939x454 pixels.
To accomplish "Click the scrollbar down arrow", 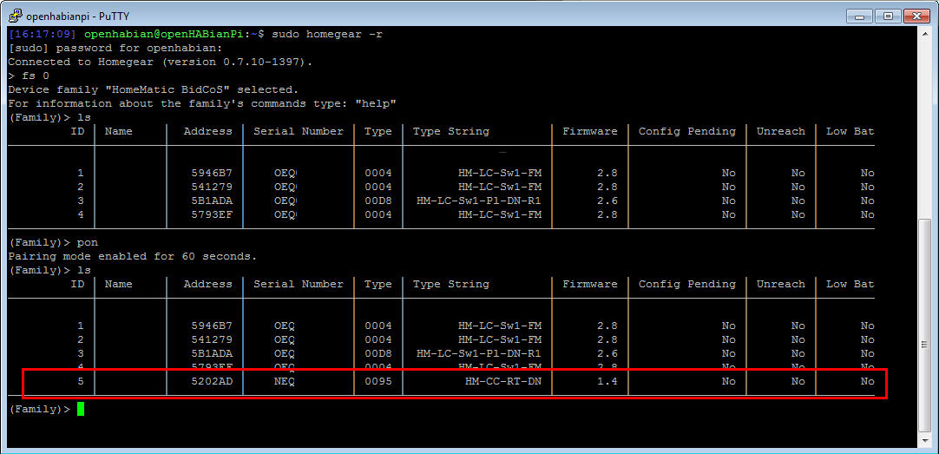I will 925,441.
